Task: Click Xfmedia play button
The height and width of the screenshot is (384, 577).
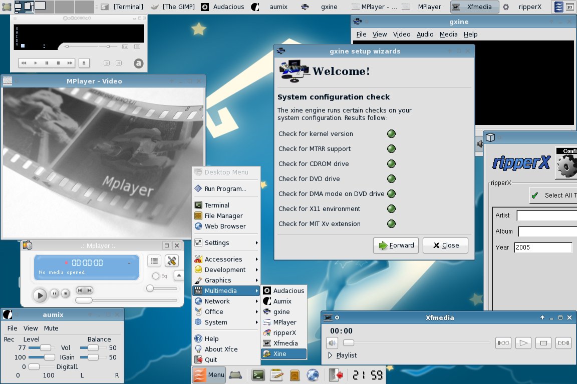Action: pos(523,343)
